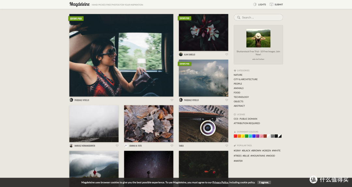The height and width of the screenshot is (187, 352).
Task: Open avatar under the clouds-over-lake photo
Action: coord(181,100)
